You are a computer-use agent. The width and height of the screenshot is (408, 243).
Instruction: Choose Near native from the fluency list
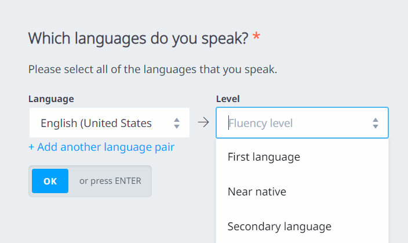[x=257, y=192]
